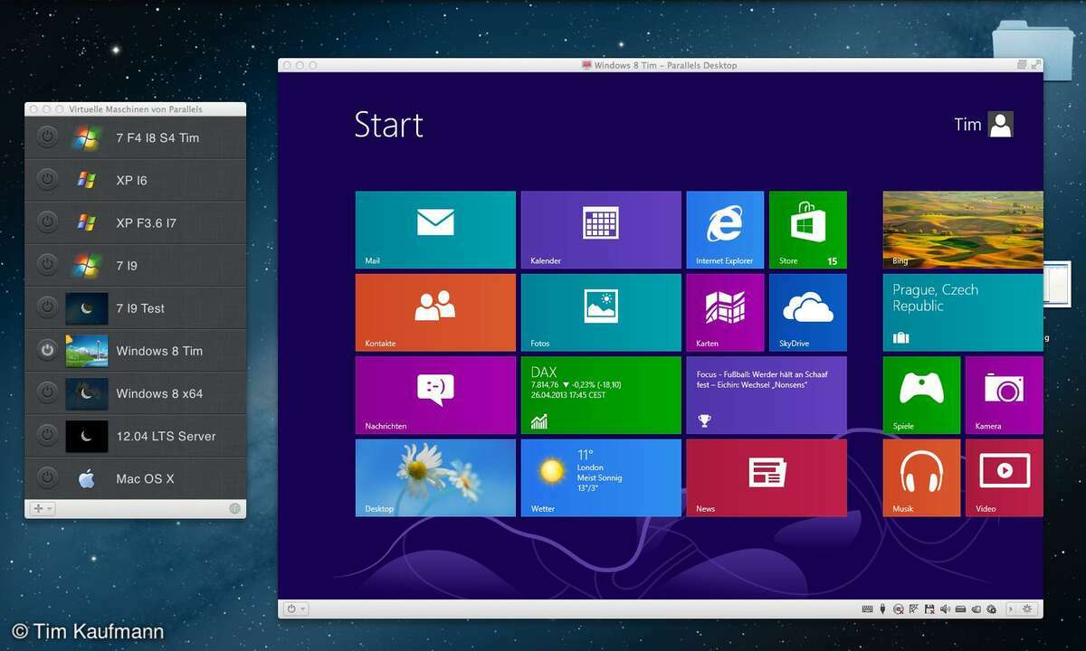
Task: Toggle power for Windows 8 Tim
Action: (47, 350)
